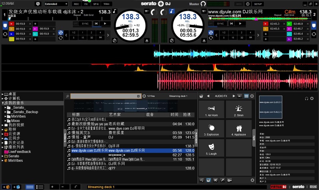Toggle the REC panel button

(76, 4)
